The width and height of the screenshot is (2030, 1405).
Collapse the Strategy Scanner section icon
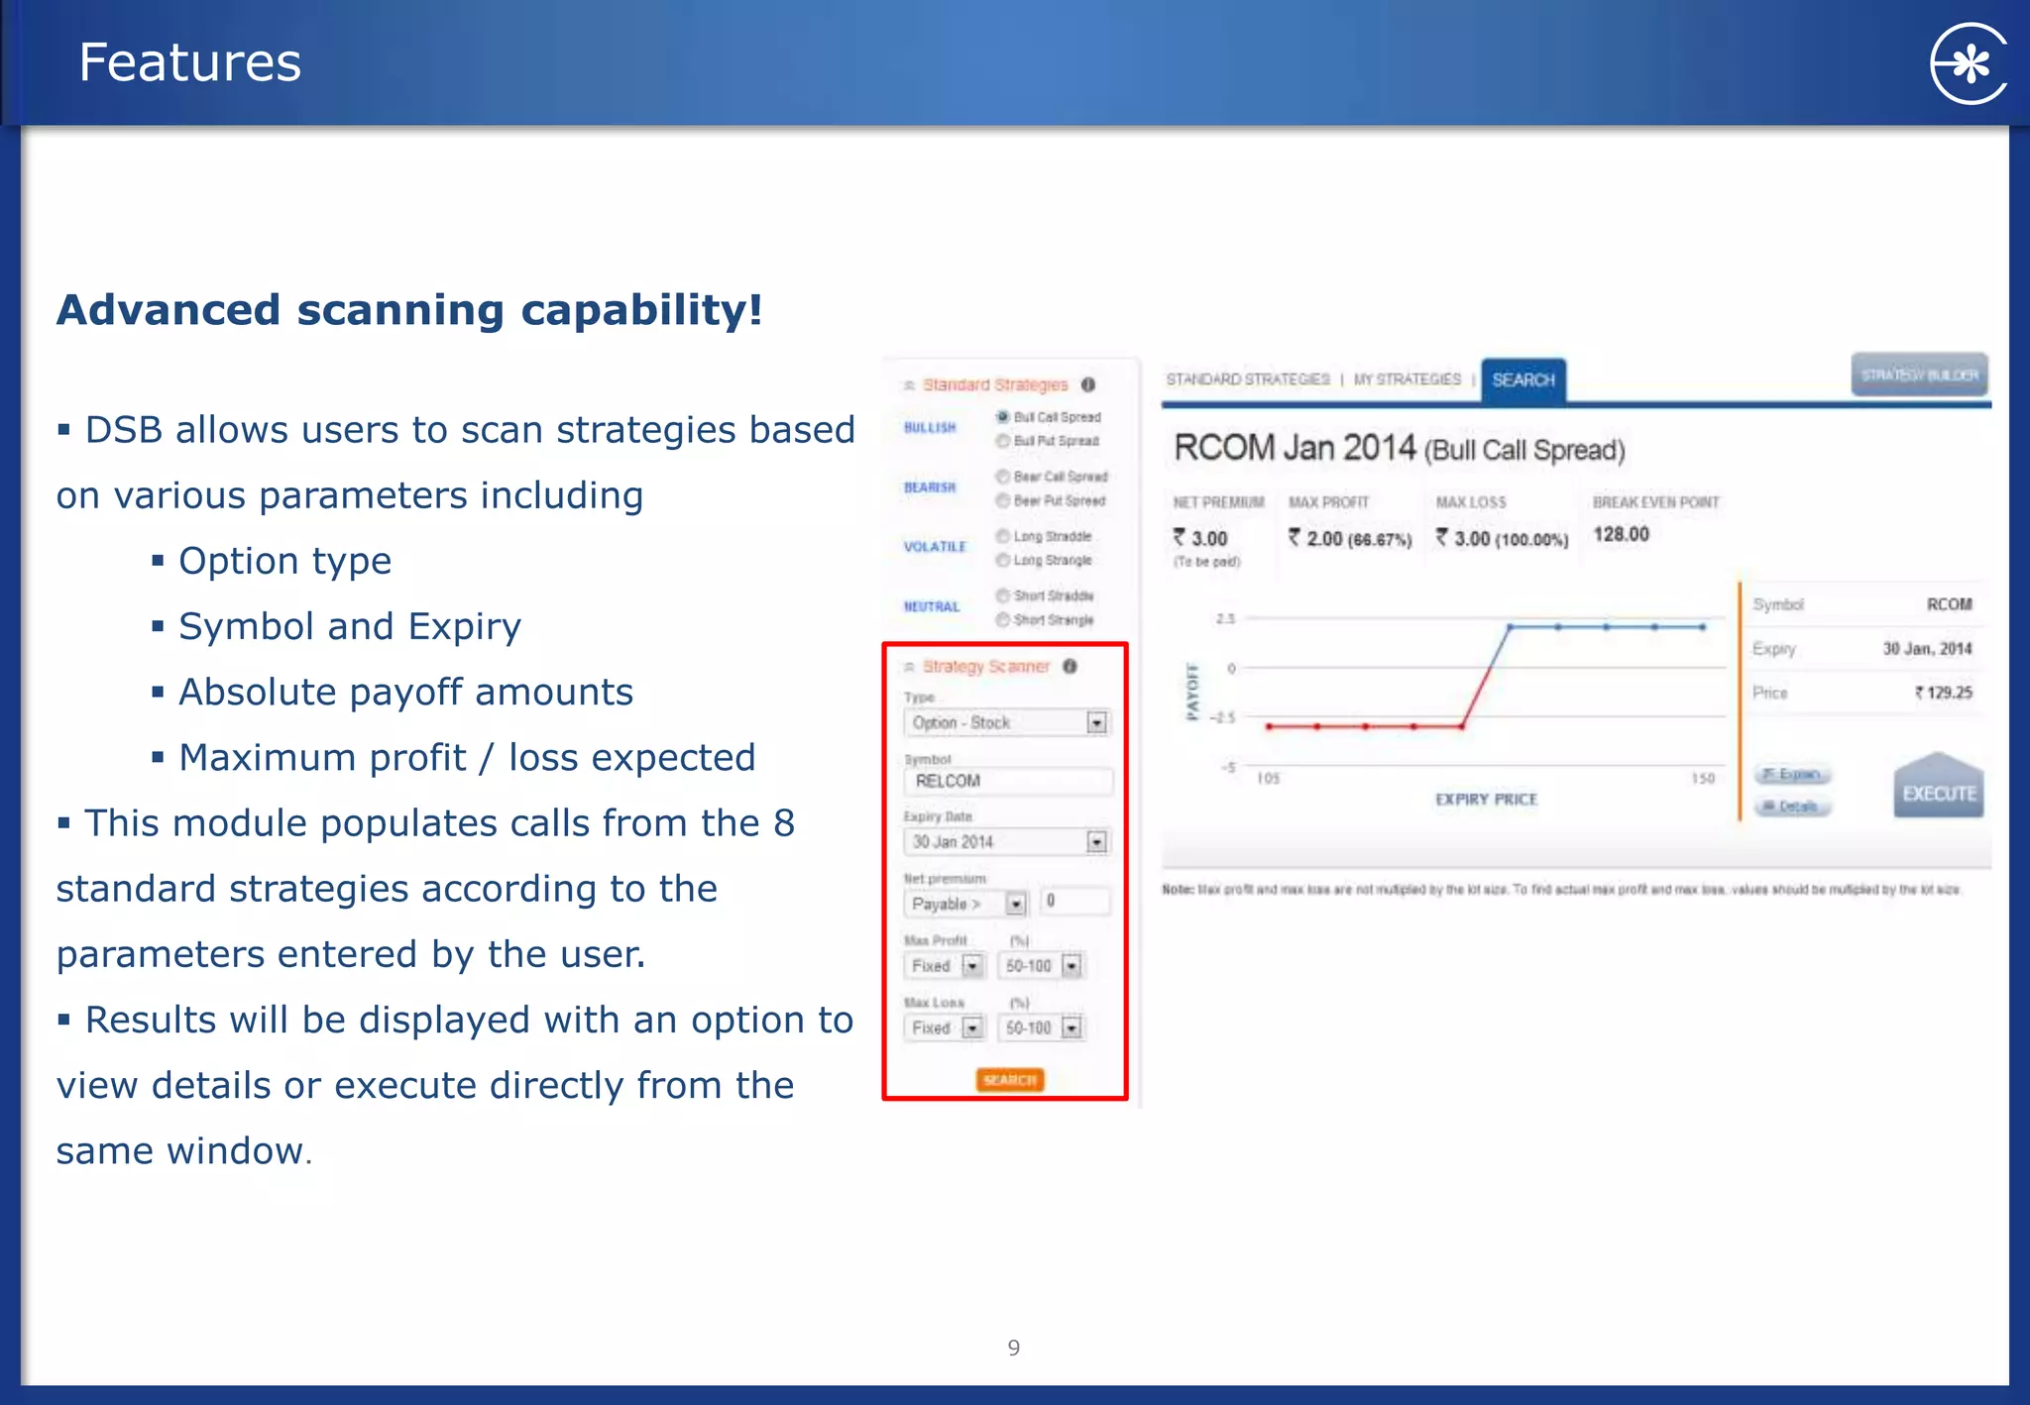pos(909,667)
